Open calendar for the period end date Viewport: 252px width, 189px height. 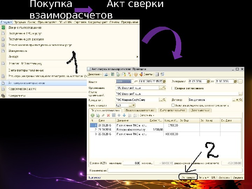[235, 82]
